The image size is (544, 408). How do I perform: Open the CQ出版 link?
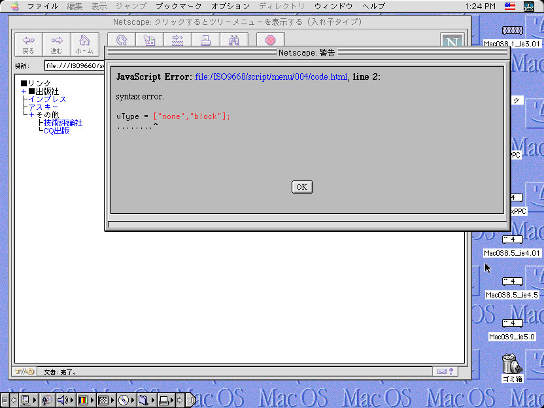[56, 131]
